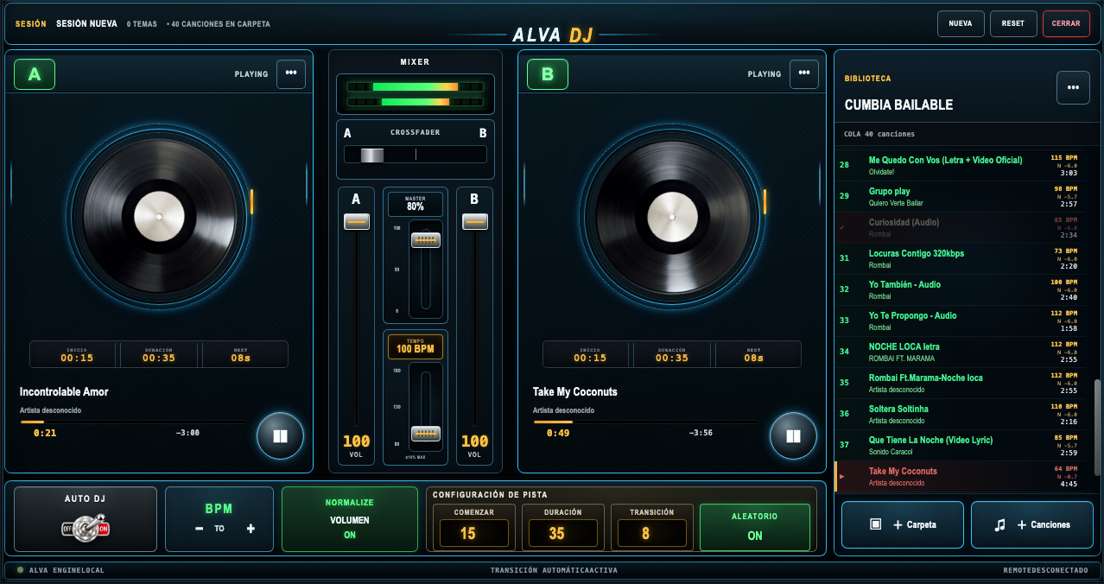
Task: Click the folder icon in Carpeta button
Action: click(x=875, y=524)
